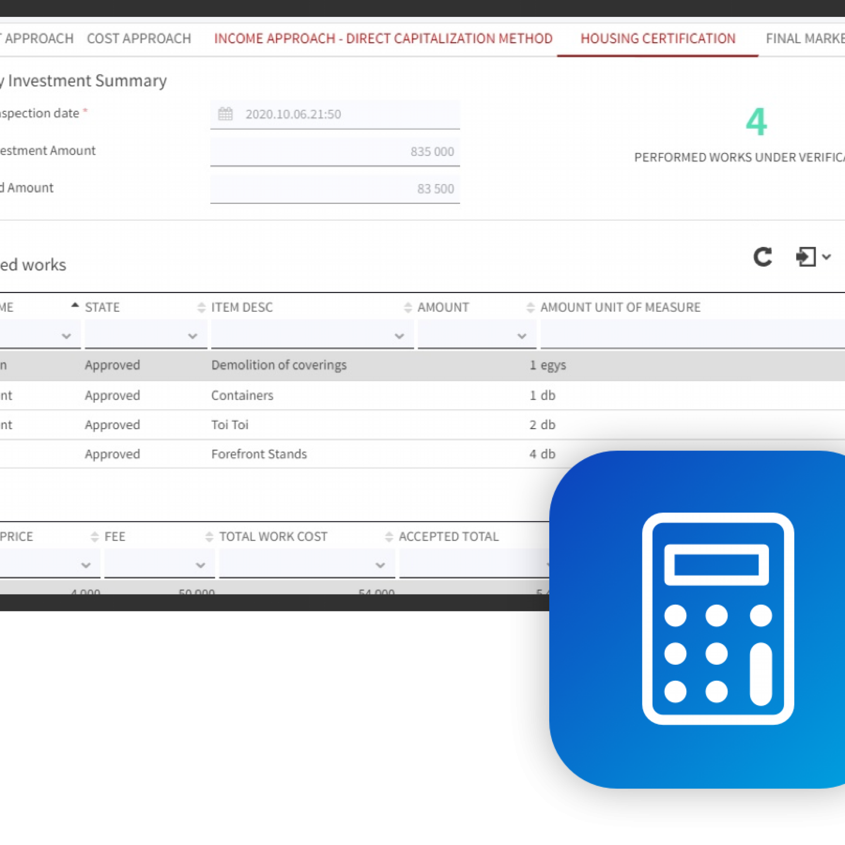845x845 pixels.
Task: Click the calendar icon in Inspection date
Action: pos(225,114)
